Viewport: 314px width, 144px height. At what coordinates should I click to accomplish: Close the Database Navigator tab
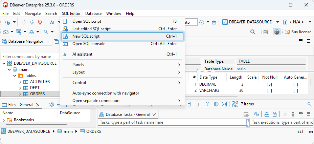tap(48, 42)
